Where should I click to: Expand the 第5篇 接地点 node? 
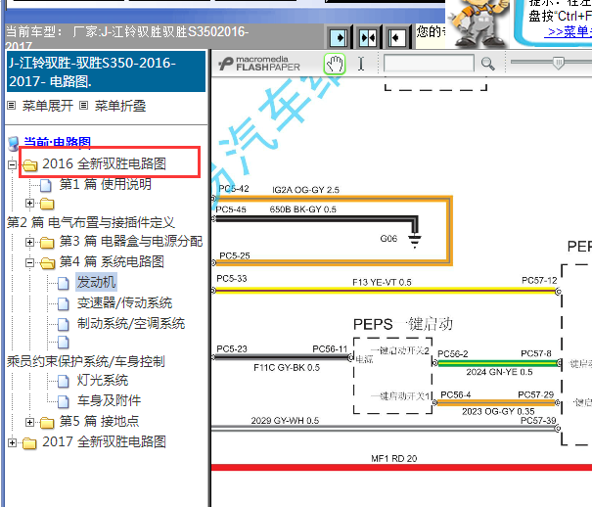29,422
